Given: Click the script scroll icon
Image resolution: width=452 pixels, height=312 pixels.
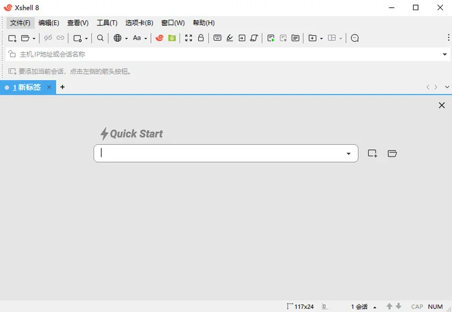Looking at the screenshot, I should coord(254,38).
